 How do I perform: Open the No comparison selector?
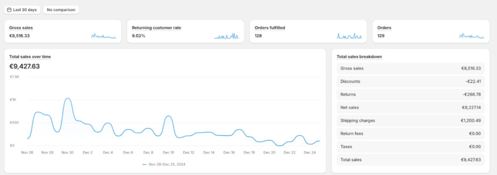pos(61,10)
